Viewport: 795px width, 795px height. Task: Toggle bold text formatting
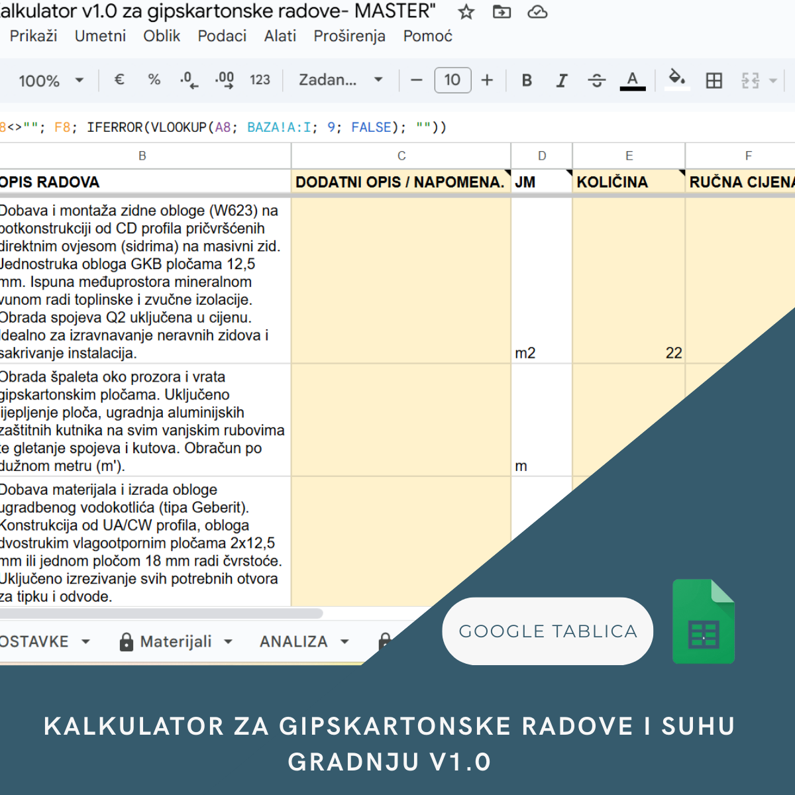(x=527, y=81)
